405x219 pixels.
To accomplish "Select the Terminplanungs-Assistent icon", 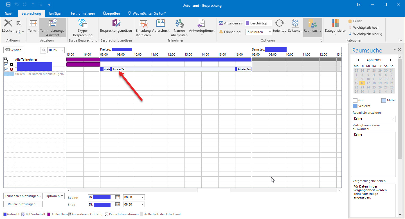I will (53, 24).
